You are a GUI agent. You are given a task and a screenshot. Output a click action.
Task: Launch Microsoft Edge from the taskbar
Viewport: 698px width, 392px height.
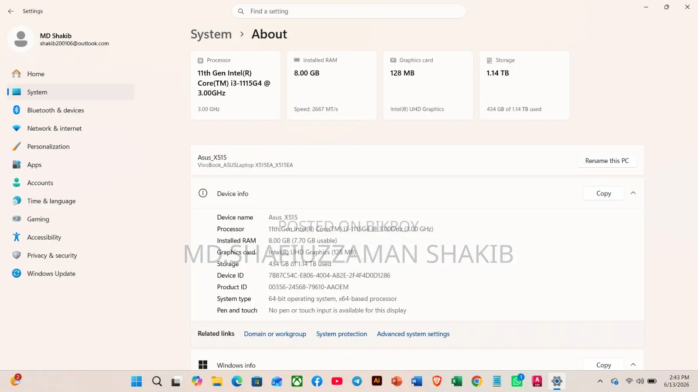tap(237, 382)
